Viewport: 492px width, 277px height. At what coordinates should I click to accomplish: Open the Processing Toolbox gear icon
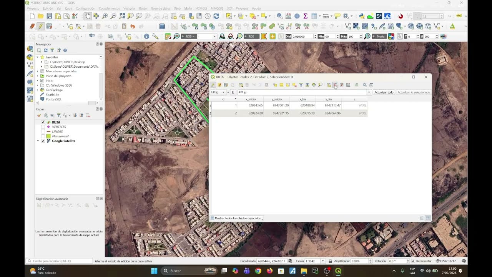(297, 16)
